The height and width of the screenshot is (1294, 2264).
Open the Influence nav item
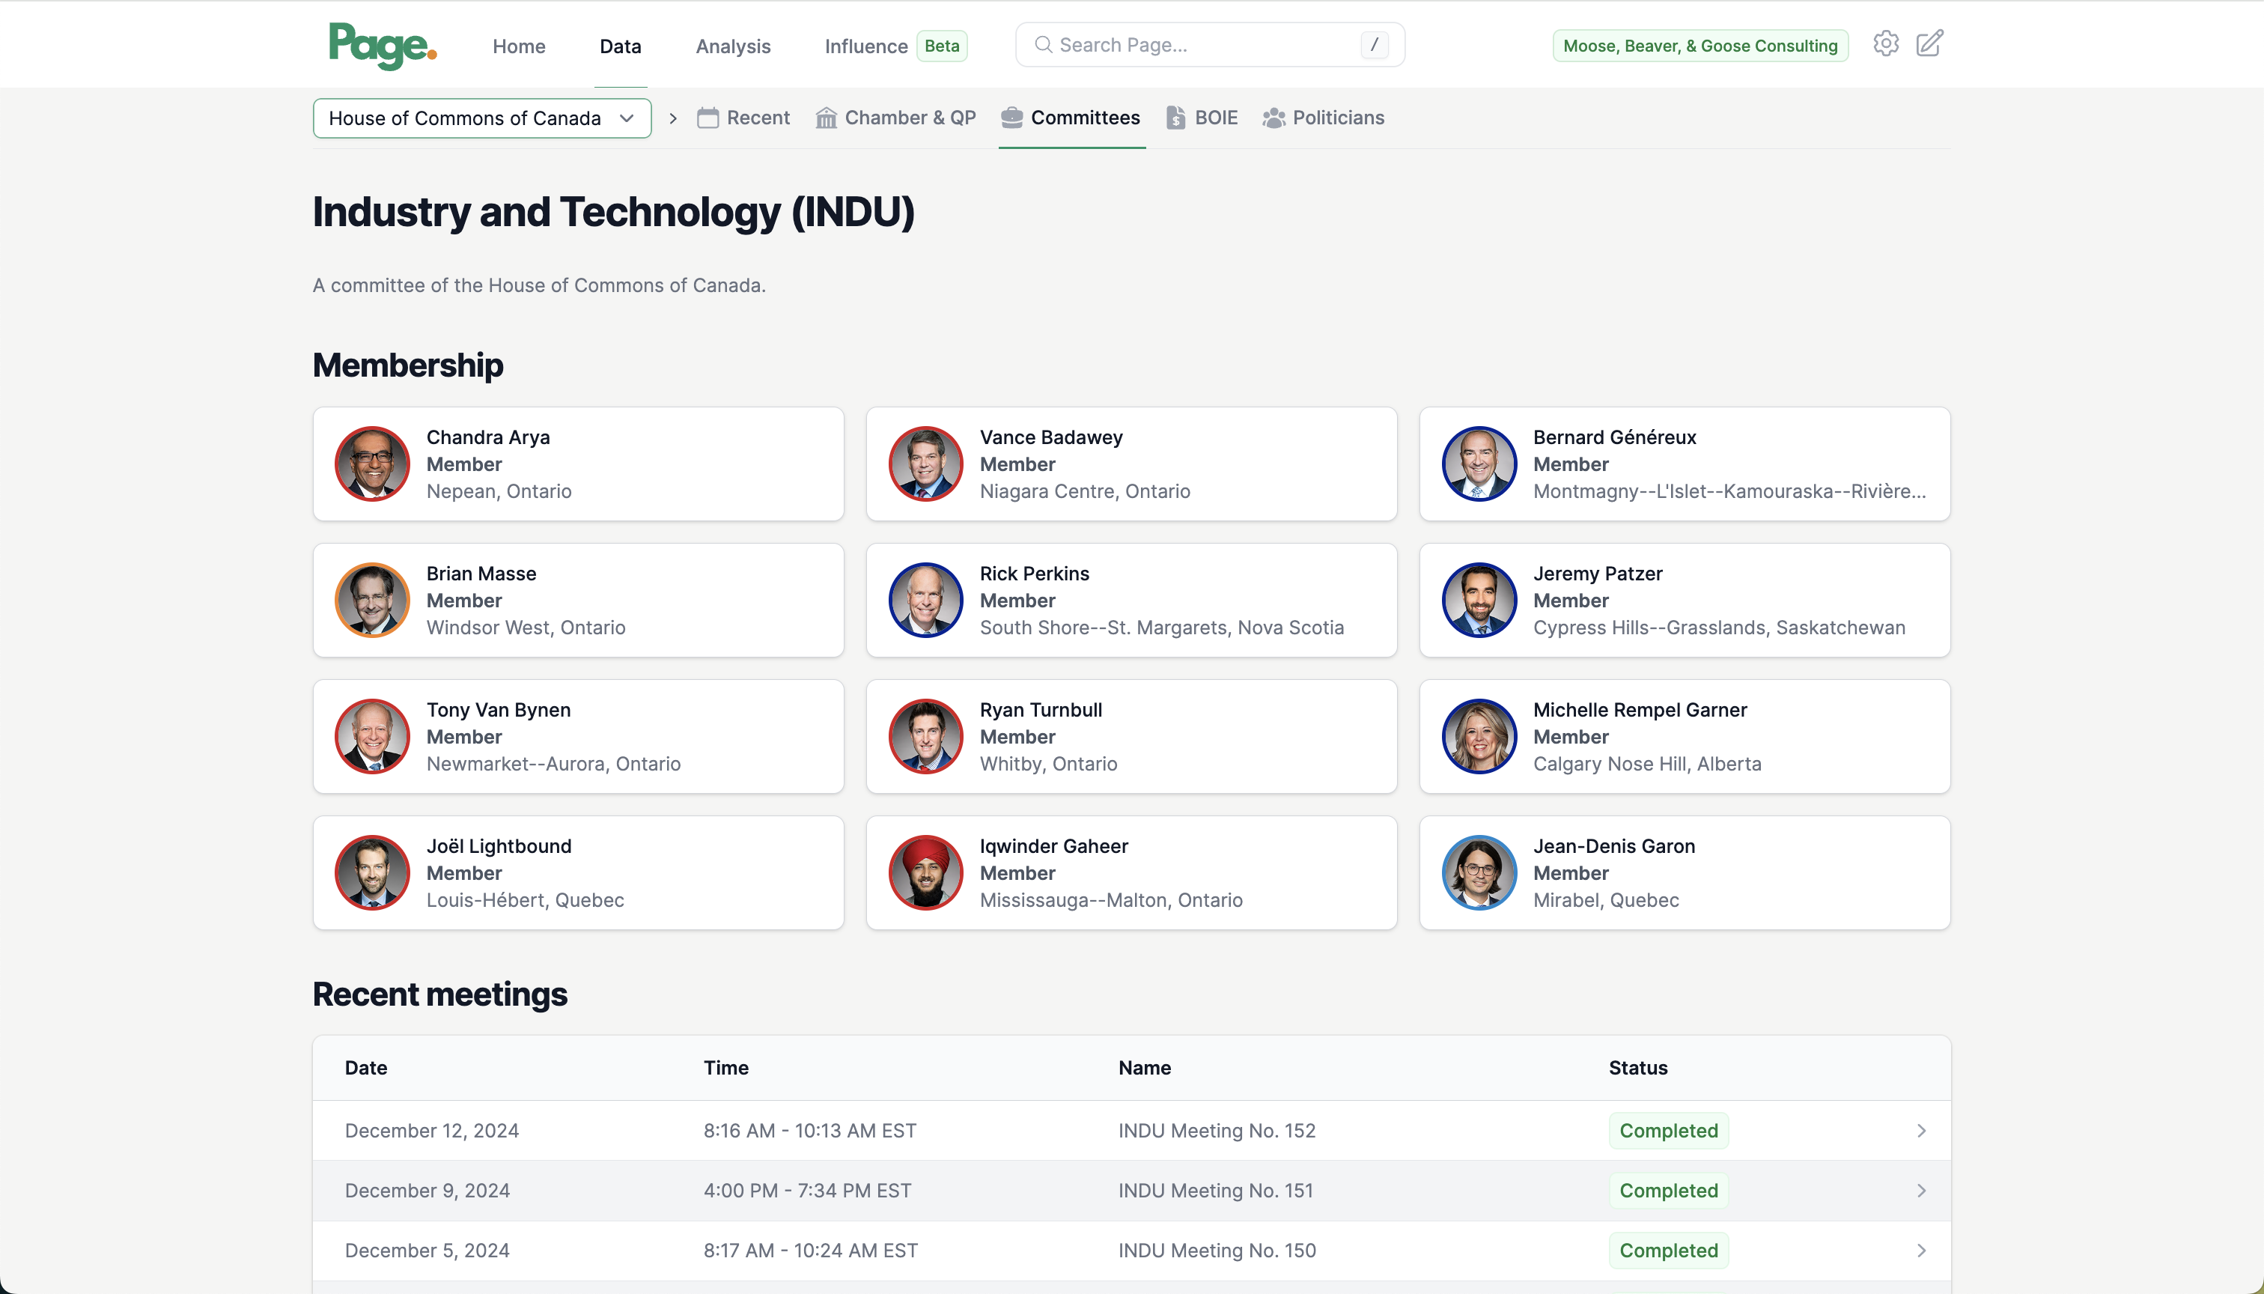pos(865,46)
